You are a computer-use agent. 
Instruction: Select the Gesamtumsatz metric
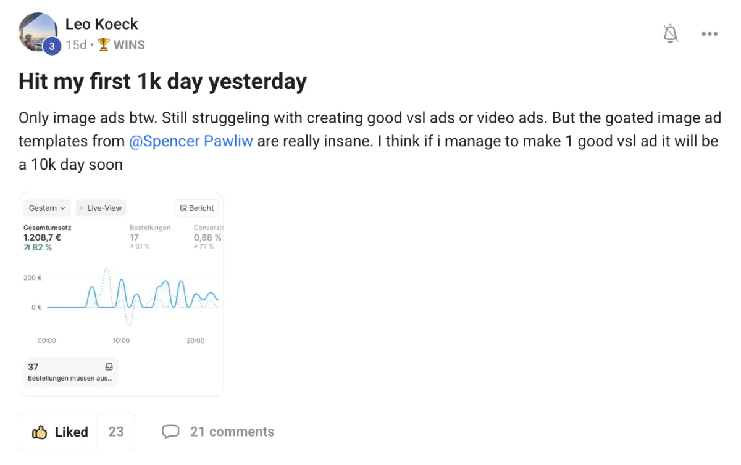click(x=47, y=237)
